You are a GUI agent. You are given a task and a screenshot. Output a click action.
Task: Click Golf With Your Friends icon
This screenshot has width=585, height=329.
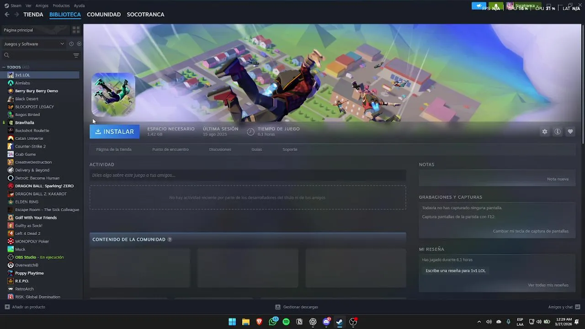[11, 218]
